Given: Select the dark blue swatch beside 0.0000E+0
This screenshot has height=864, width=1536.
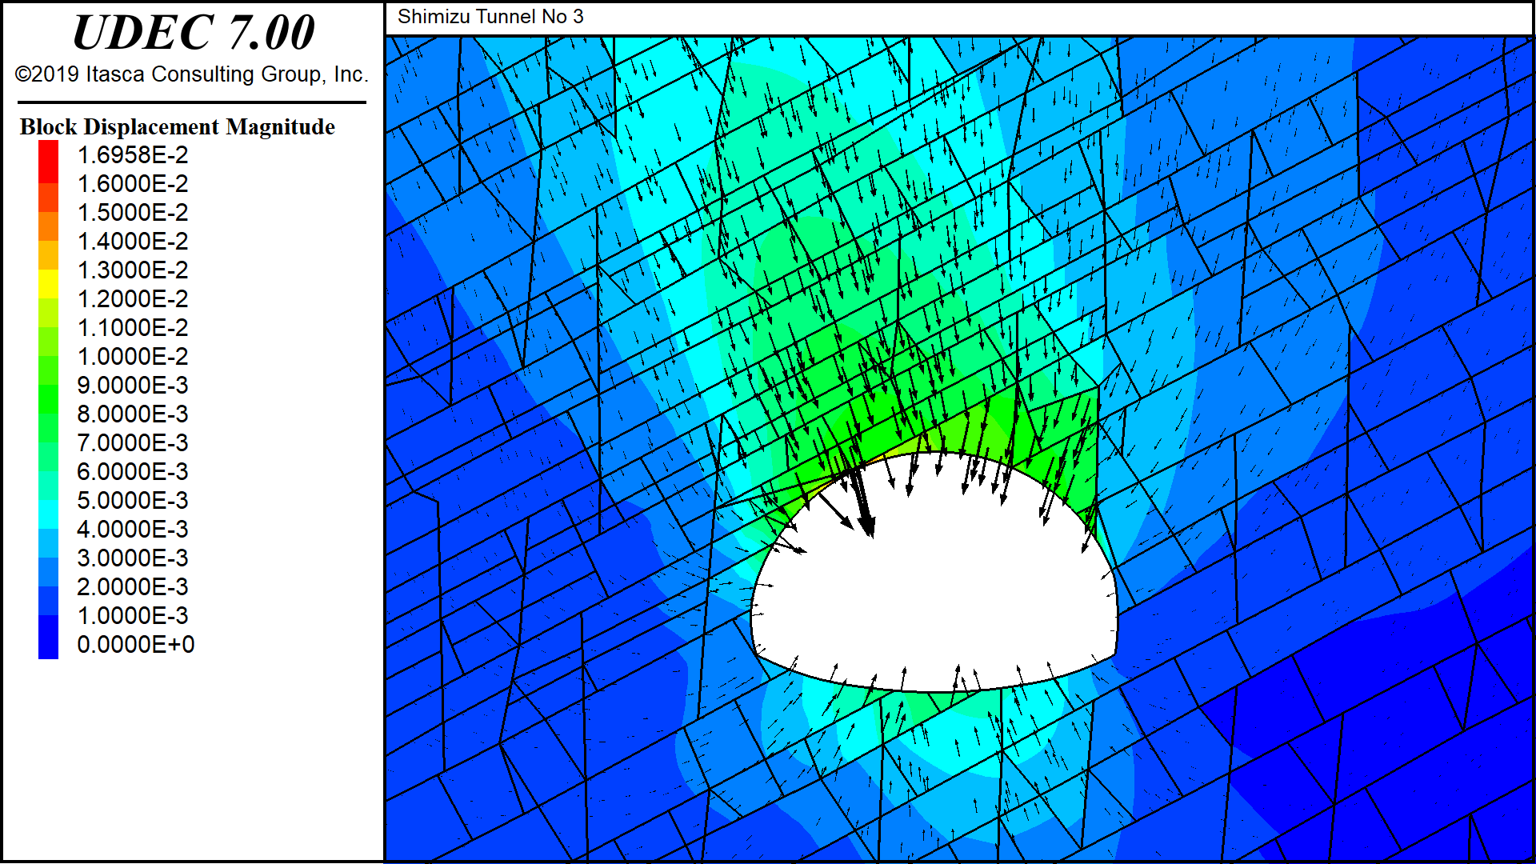Looking at the screenshot, I should point(48,637).
